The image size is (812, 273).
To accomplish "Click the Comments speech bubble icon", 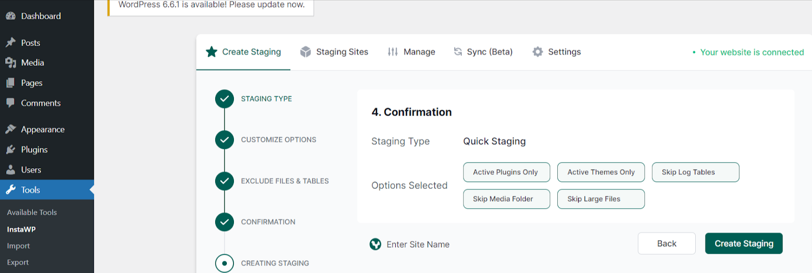I will tap(11, 103).
